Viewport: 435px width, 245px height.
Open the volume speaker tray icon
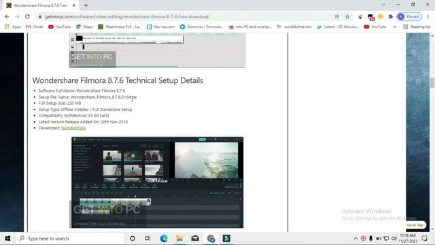click(x=394, y=238)
